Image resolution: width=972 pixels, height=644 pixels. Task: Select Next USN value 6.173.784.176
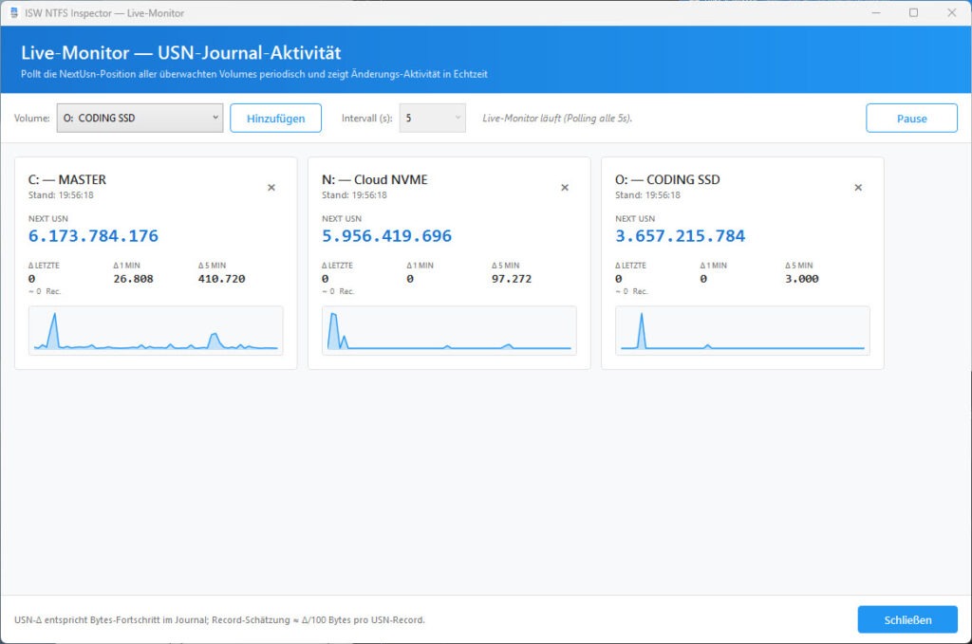[94, 236]
